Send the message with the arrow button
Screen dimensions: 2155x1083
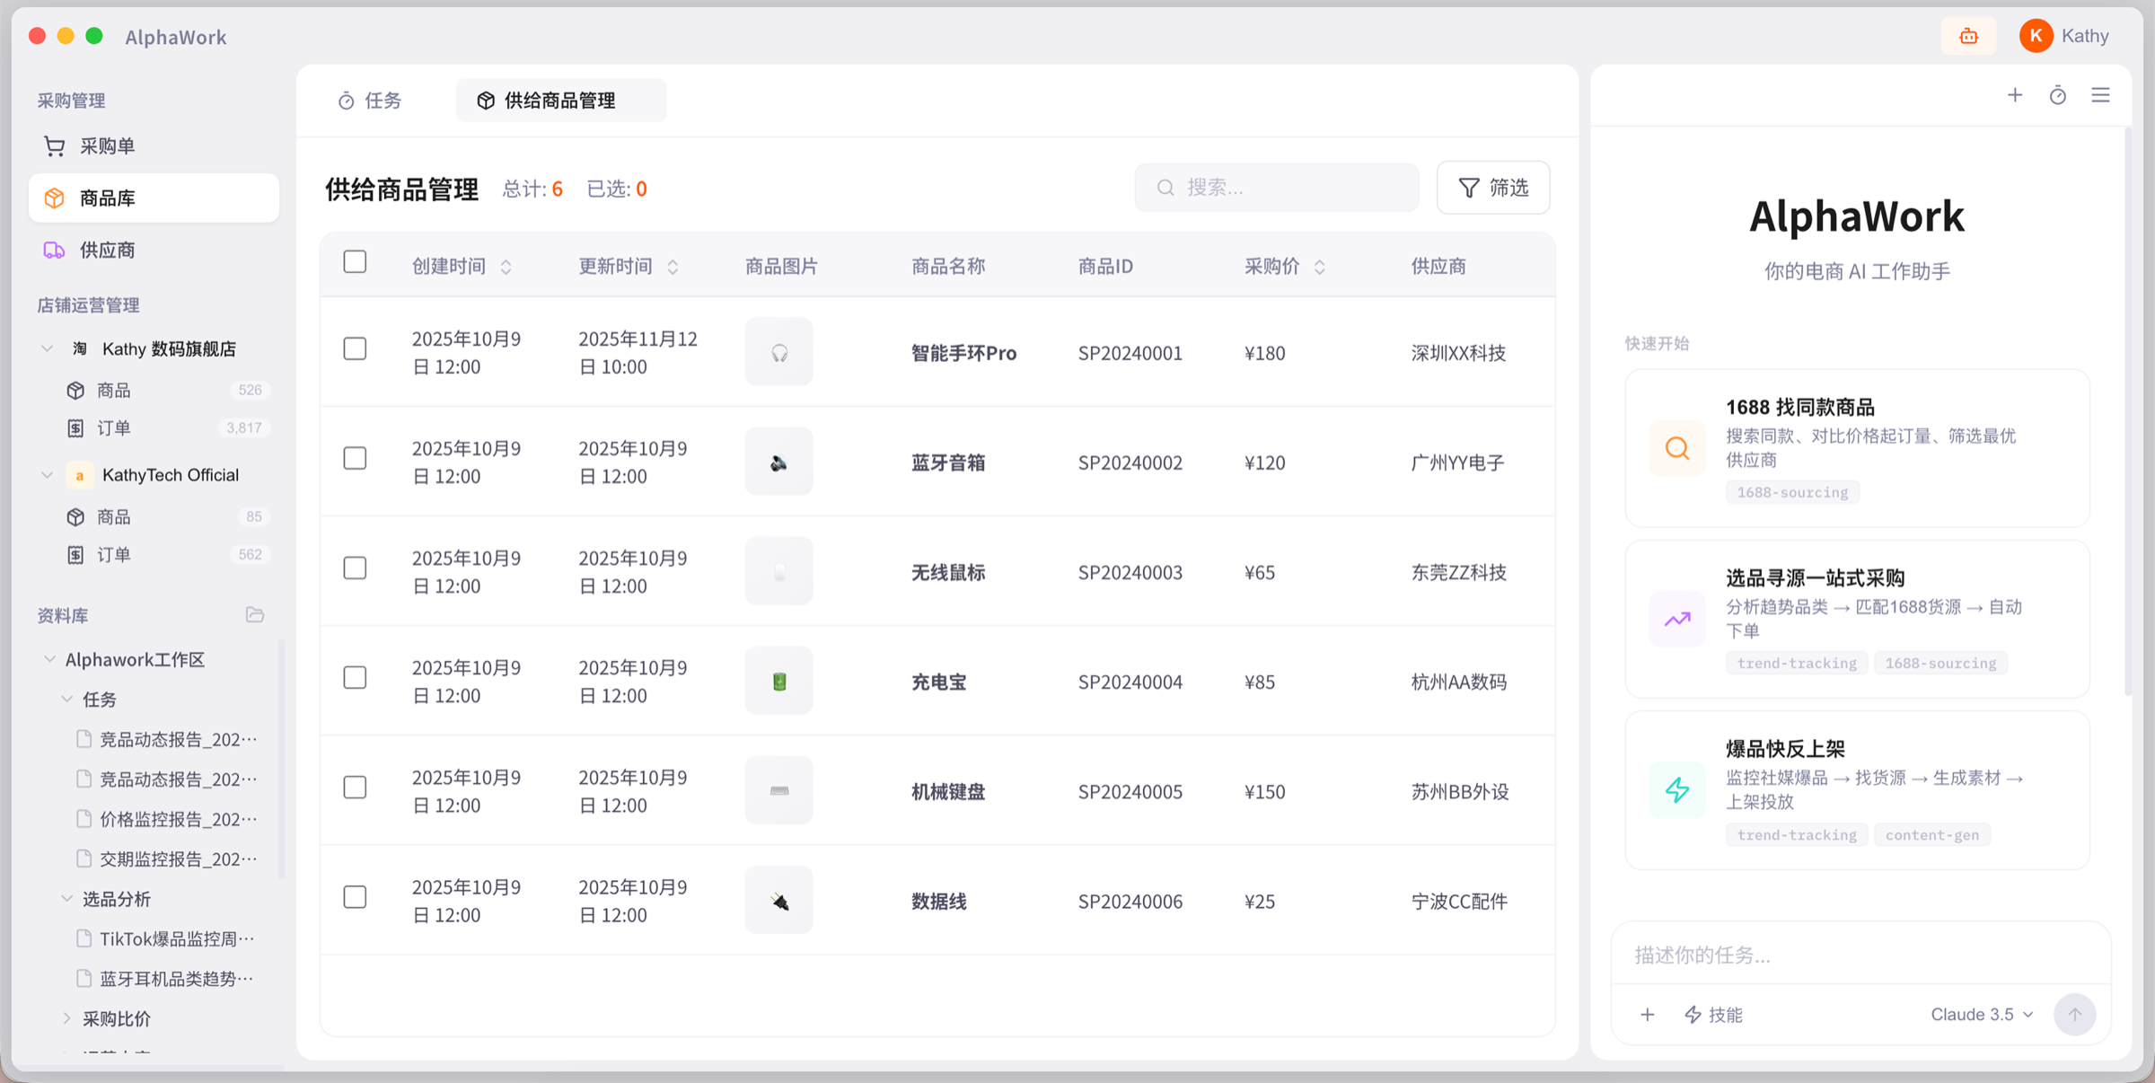[x=2074, y=1015]
